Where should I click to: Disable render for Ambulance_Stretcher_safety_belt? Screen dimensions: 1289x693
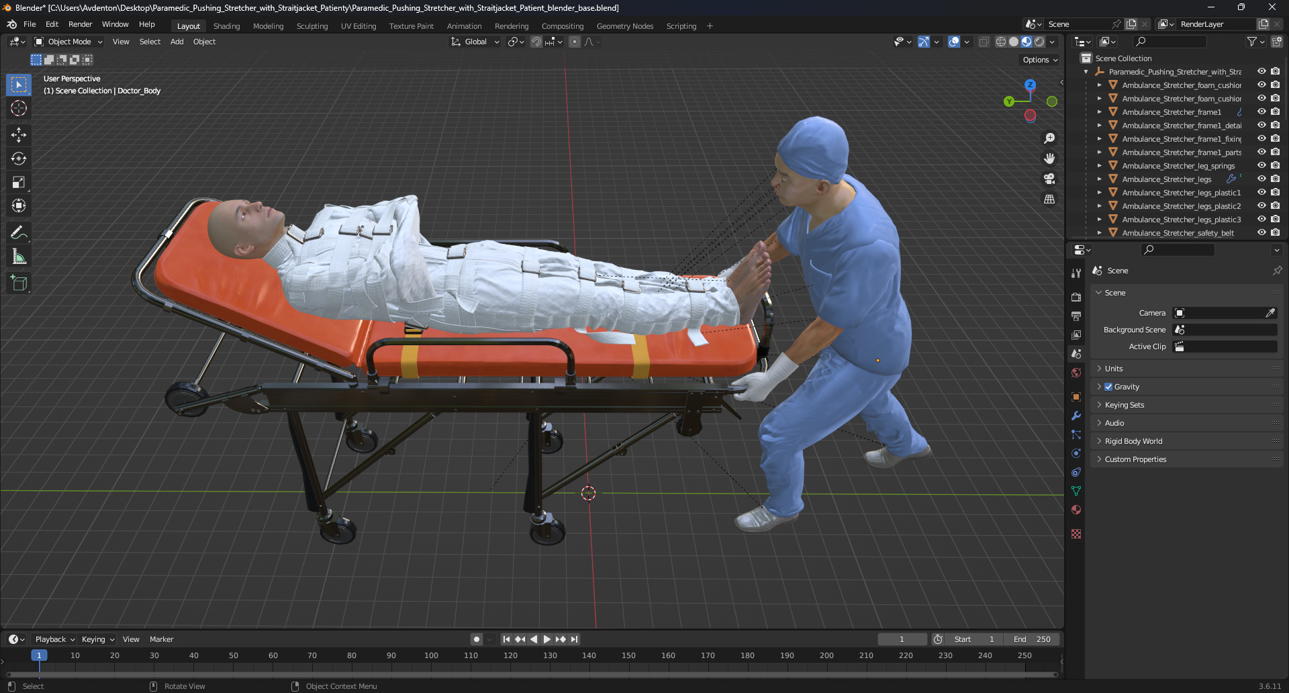tap(1275, 232)
